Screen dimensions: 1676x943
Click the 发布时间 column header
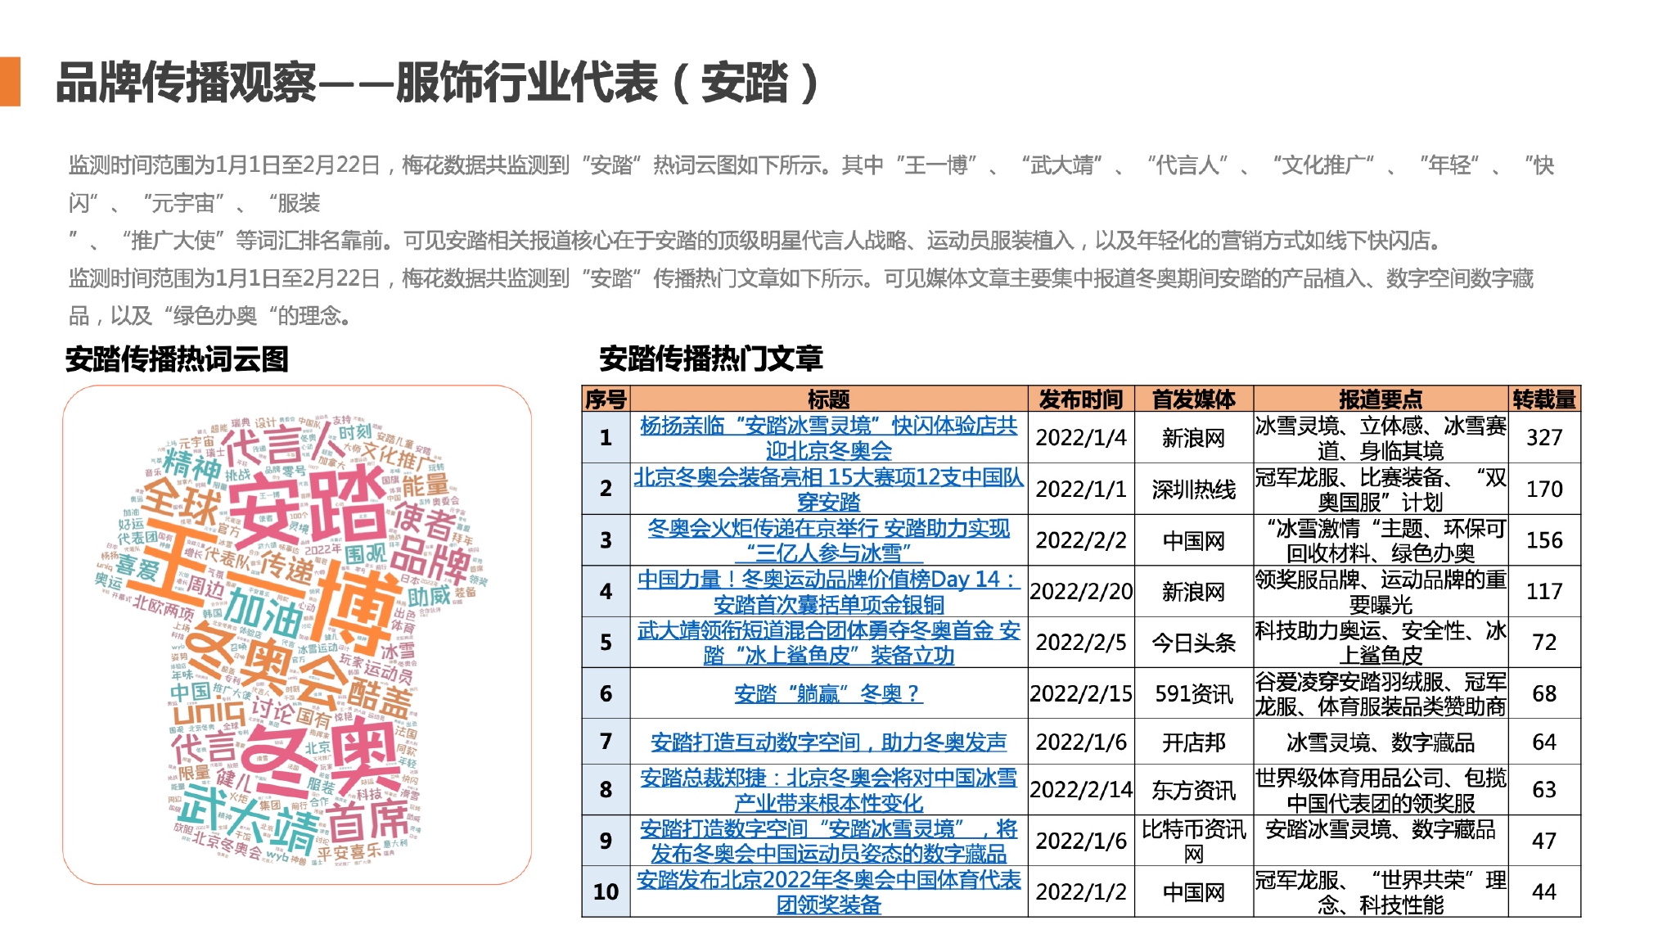(1081, 399)
